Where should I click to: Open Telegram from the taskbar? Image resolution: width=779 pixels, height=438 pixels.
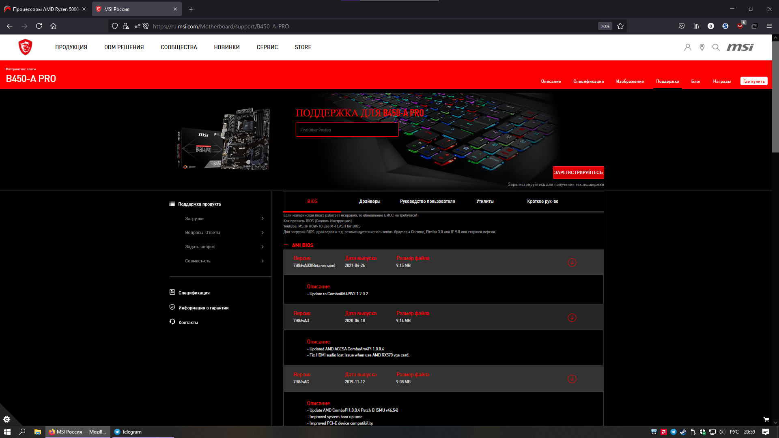pos(128,432)
